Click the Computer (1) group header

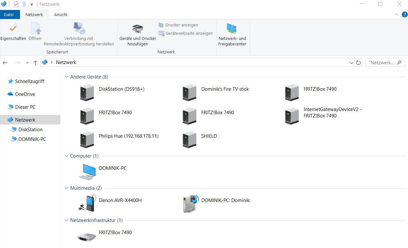(x=84, y=156)
